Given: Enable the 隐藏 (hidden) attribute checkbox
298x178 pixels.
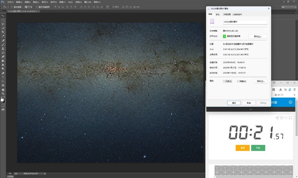Looking at the screenshot, I should pyautogui.click(x=238, y=81).
